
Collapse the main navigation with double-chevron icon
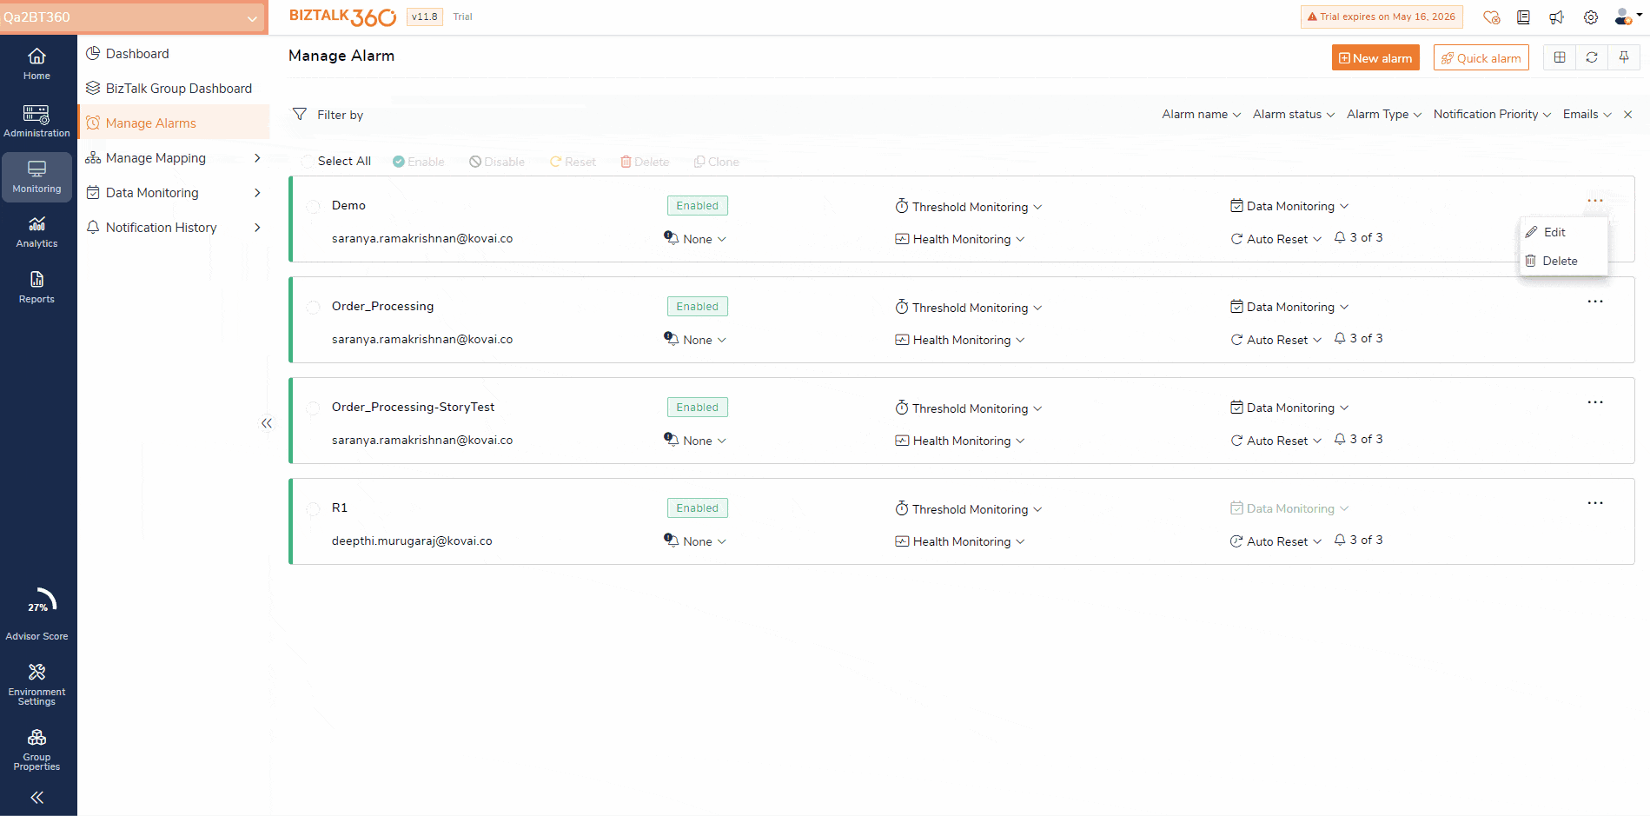[x=36, y=797]
